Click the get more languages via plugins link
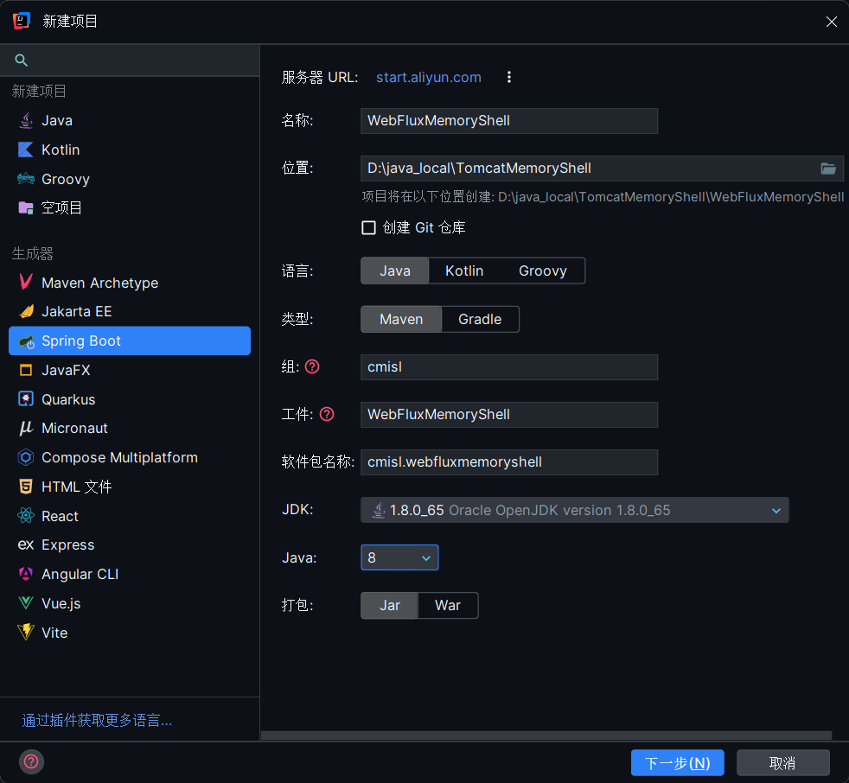This screenshot has height=783, width=849. coord(97,720)
